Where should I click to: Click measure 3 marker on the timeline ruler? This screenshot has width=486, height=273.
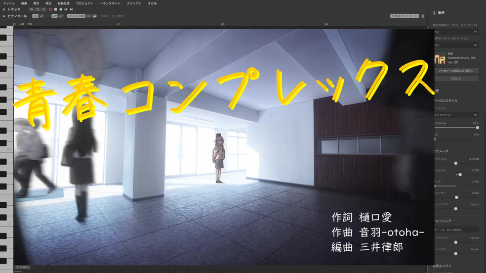click(x=222, y=24)
